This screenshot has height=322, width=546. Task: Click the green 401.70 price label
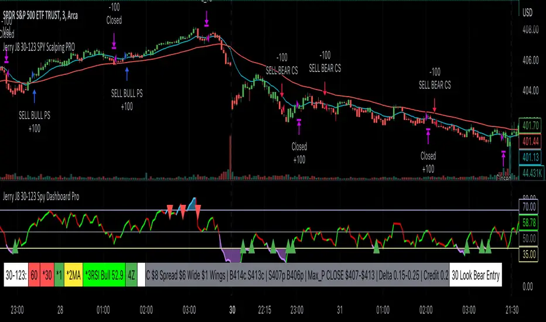530,125
